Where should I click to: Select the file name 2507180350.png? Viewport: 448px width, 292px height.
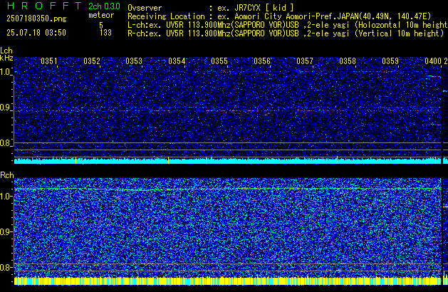(36, 19)
